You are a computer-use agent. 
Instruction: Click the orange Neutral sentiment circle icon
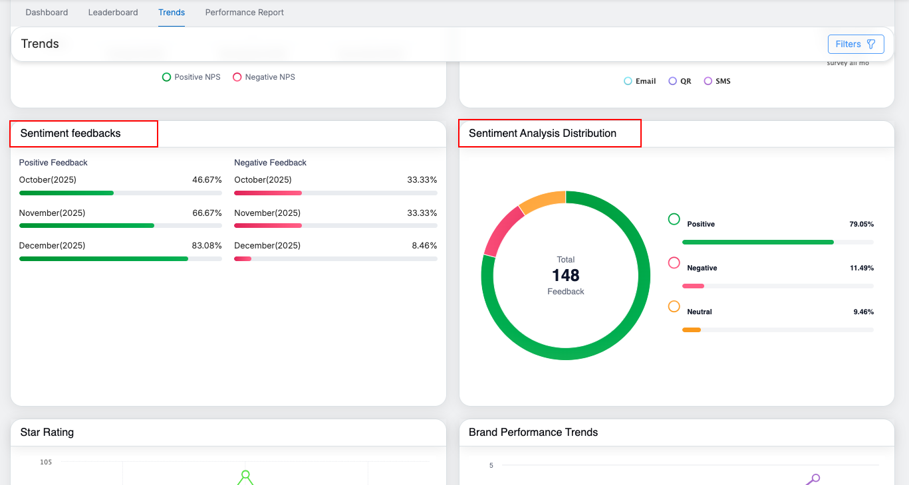point(674,306)
